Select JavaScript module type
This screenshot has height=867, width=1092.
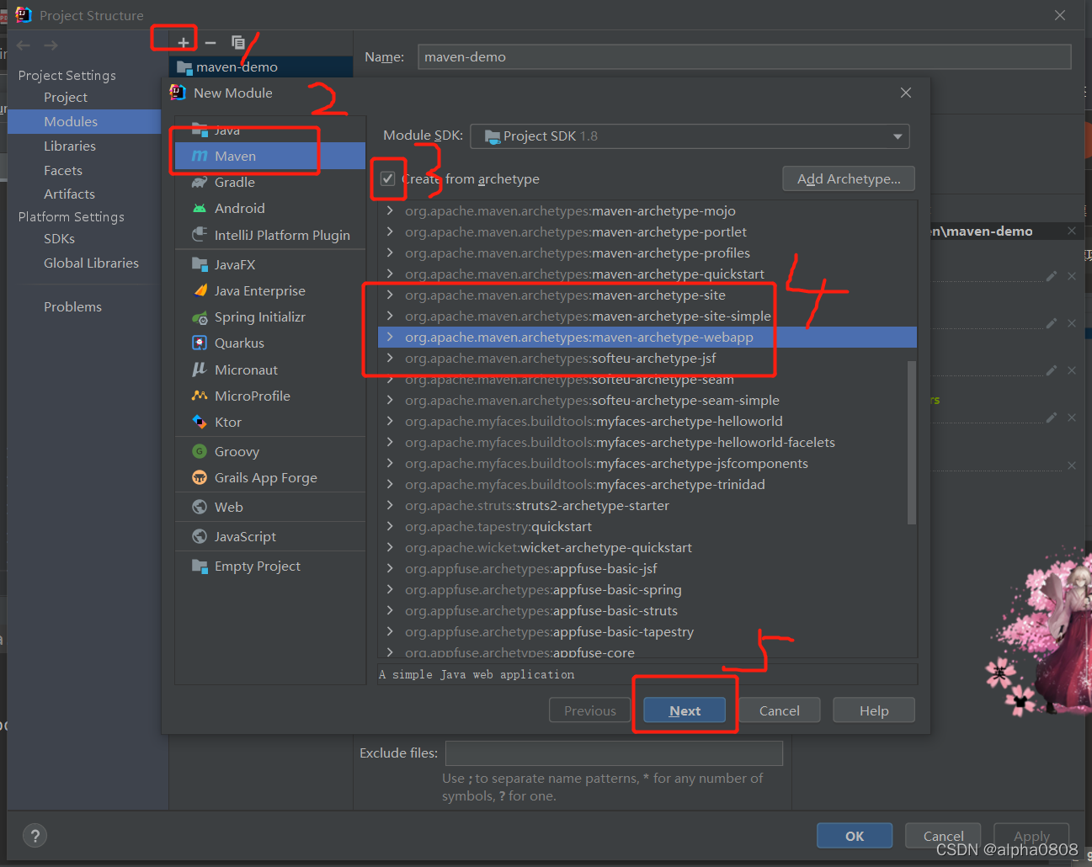(270, 536)
